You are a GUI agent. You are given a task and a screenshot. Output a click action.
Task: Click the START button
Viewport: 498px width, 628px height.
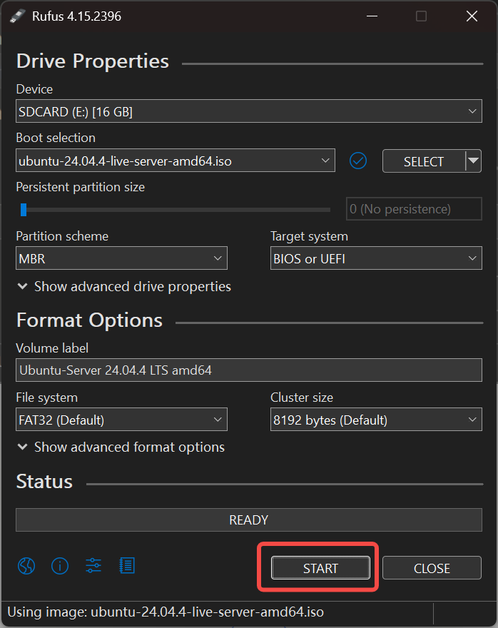320,568
